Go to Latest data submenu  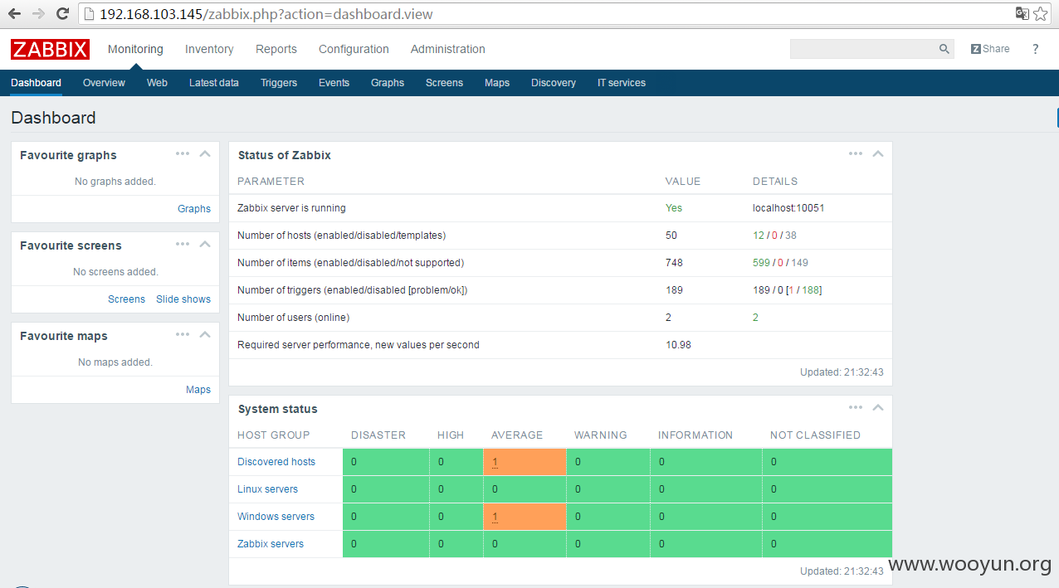213,83
